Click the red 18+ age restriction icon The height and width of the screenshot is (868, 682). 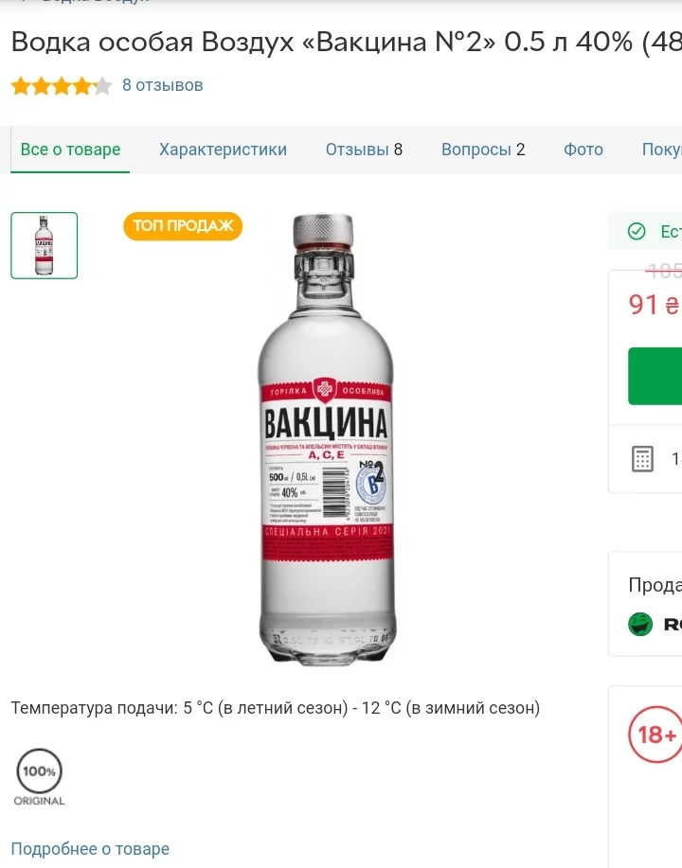tap(655, 734)
